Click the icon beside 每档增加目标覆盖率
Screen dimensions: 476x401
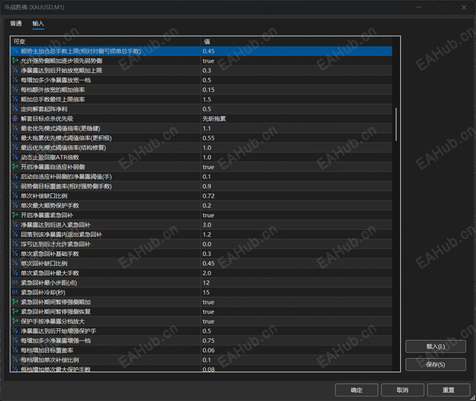[15, 350]
